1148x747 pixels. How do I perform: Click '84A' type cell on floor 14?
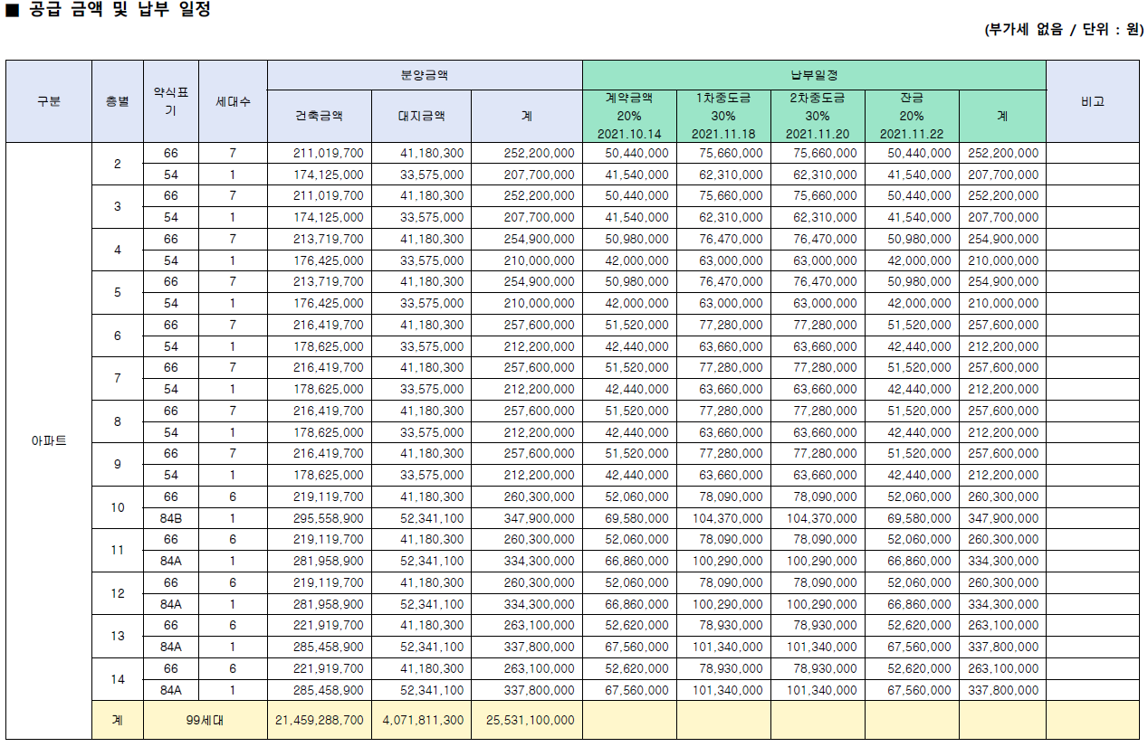[171, 690]
